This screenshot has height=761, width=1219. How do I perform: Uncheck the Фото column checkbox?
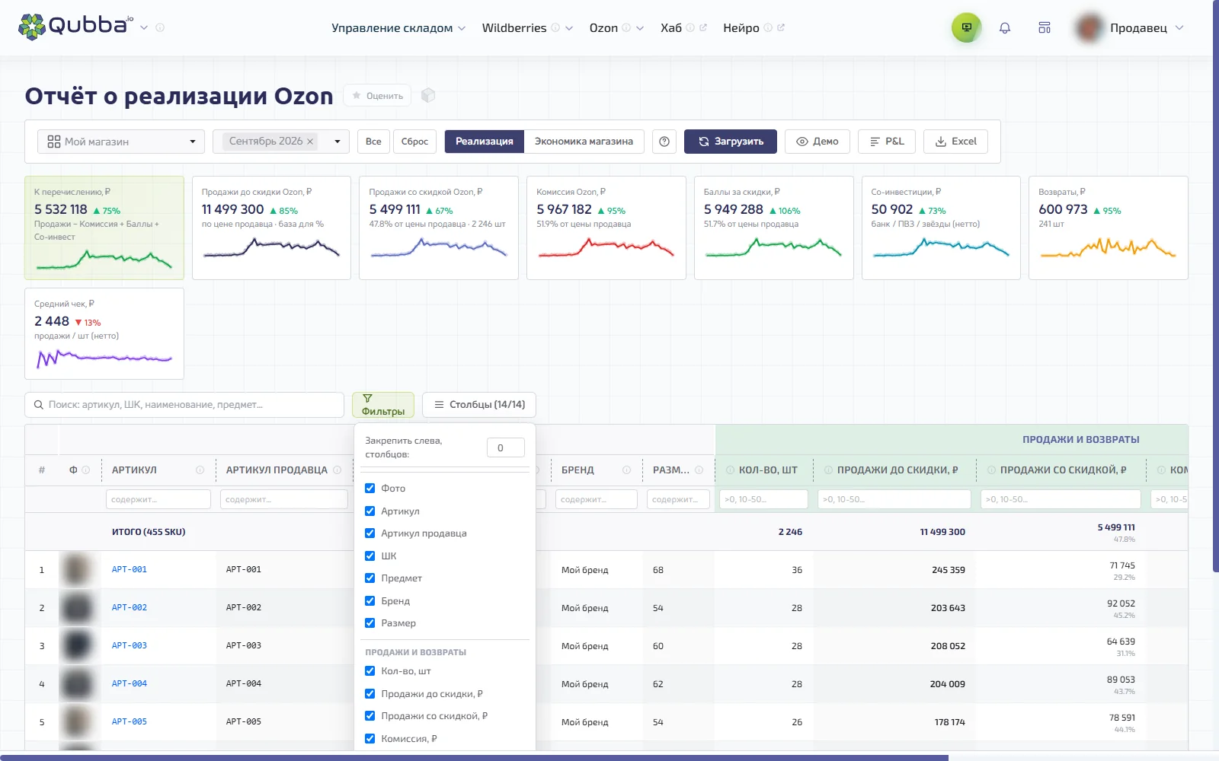370,489
